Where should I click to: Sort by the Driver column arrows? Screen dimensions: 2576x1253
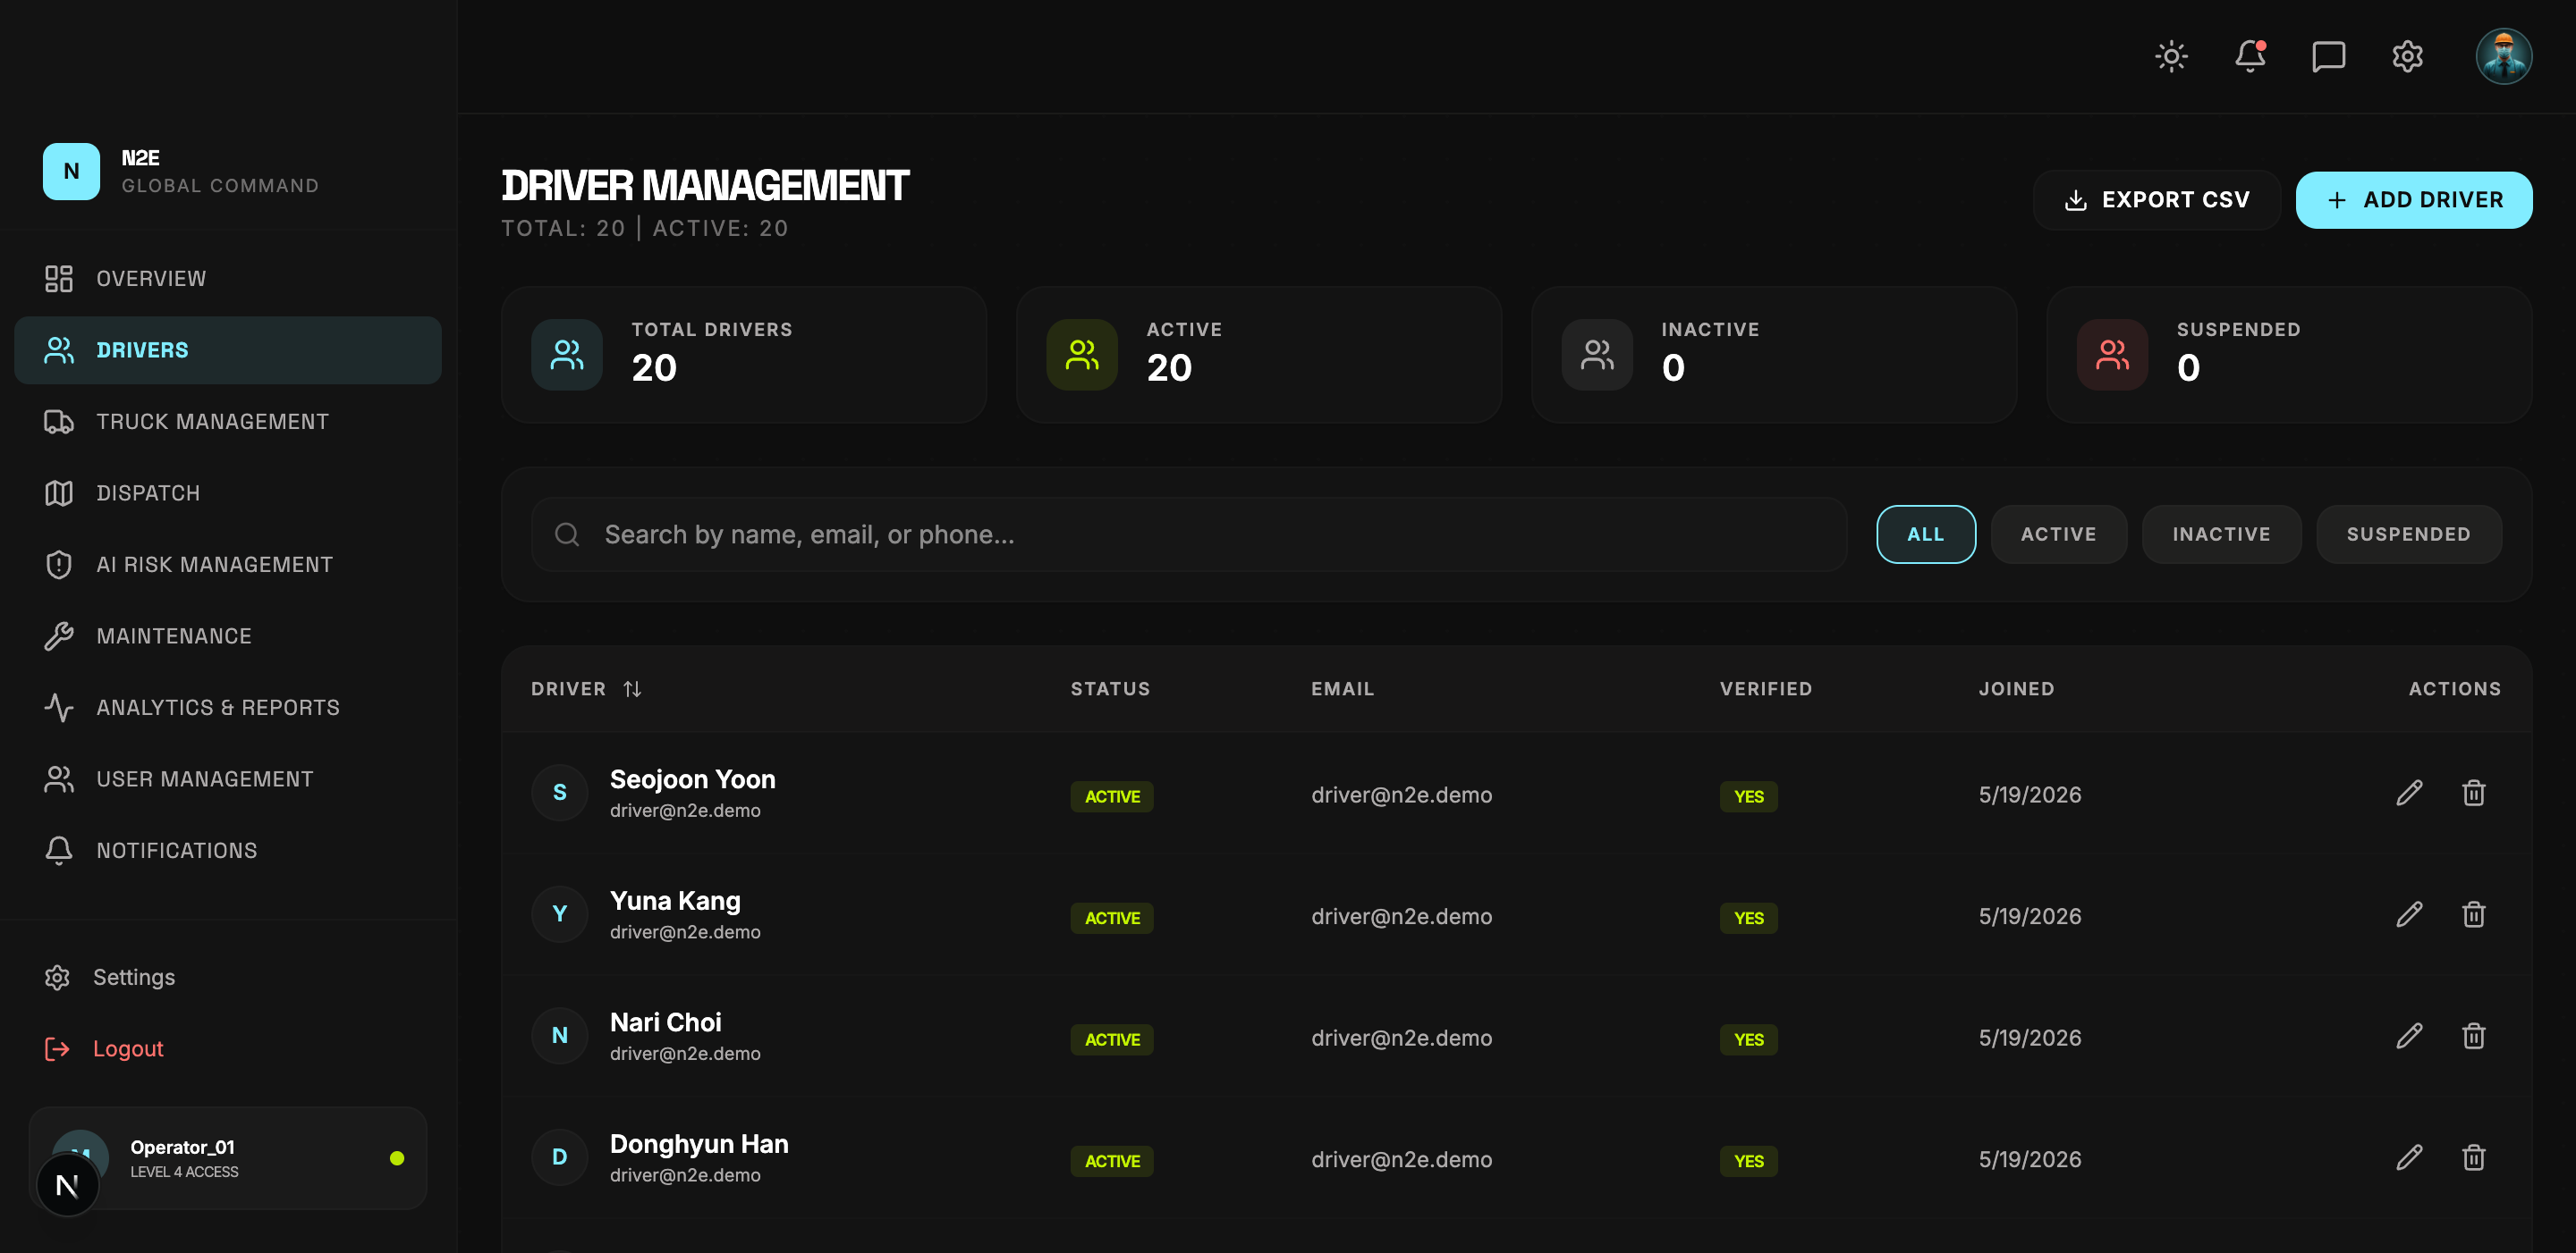click(632, 689)
